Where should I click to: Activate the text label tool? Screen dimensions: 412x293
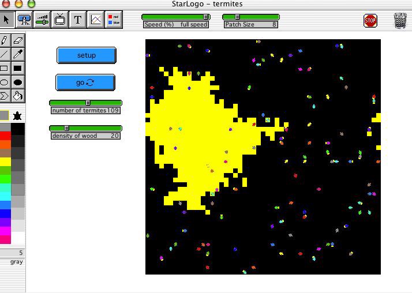[78, 20]
